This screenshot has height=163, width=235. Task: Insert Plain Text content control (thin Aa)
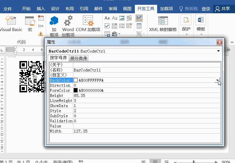[115, 18]
